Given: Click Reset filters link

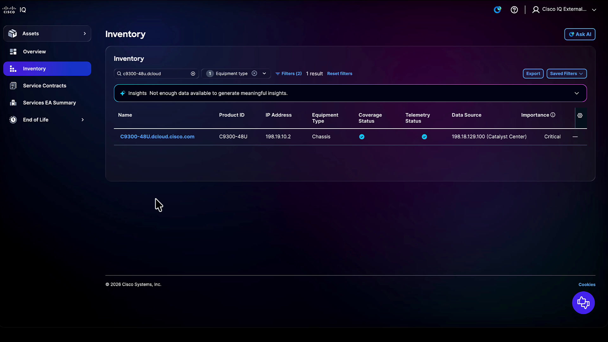Looking at the screenshot, I should (x=339, y=73).
